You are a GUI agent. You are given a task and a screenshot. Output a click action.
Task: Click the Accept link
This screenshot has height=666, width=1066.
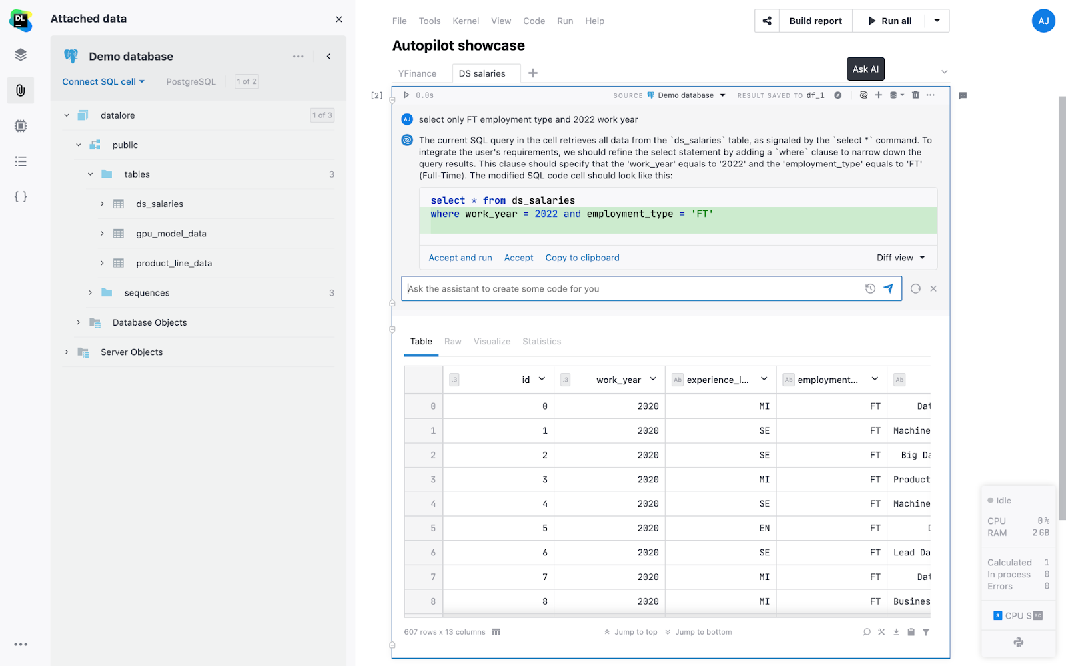click(519, 258)
